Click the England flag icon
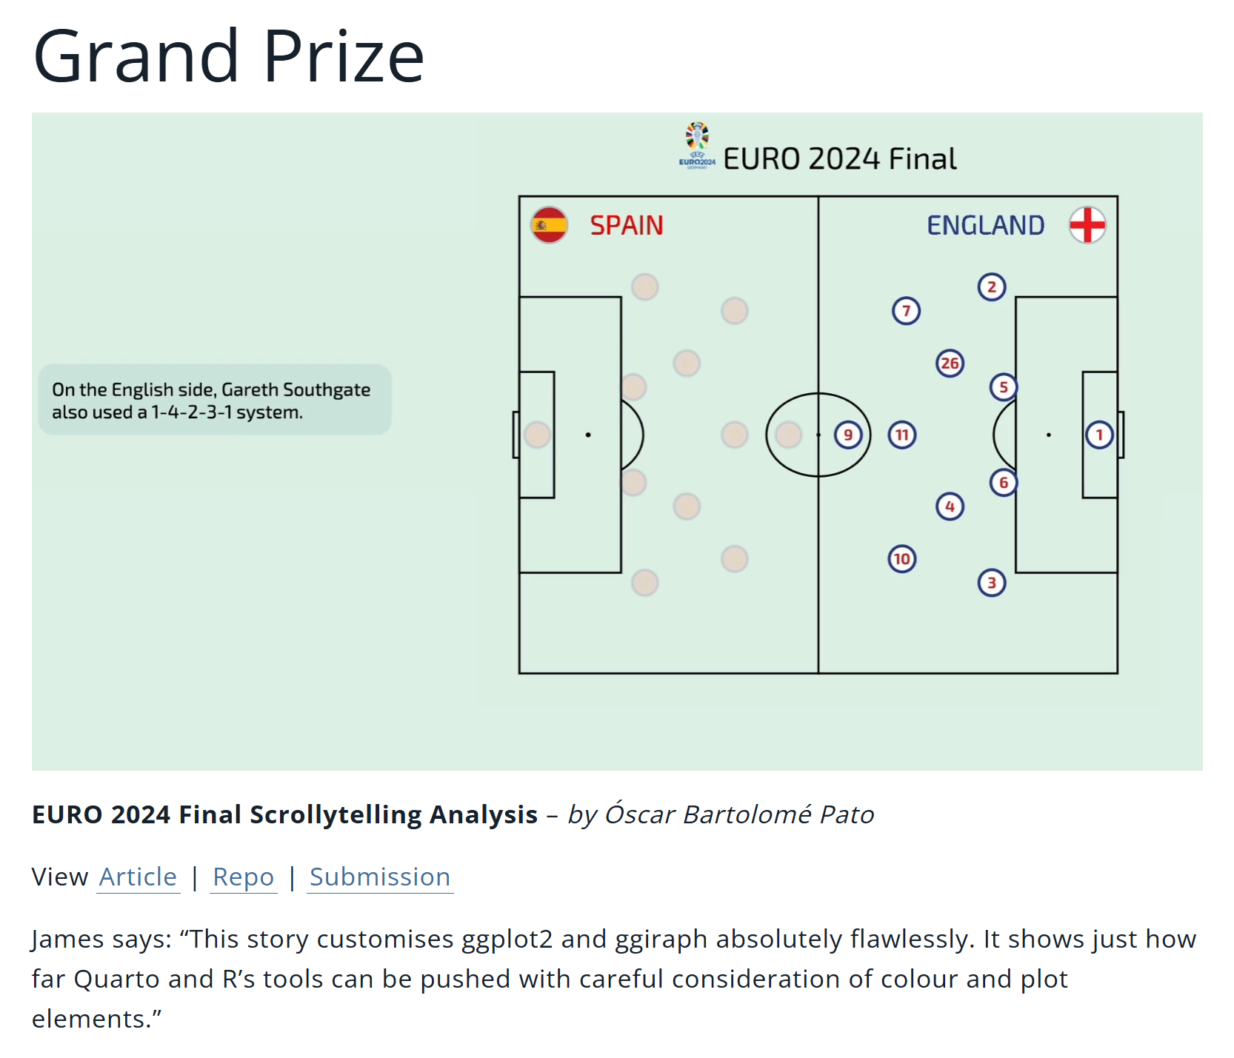The image size is (1234, 1058). pos(1087,225)
